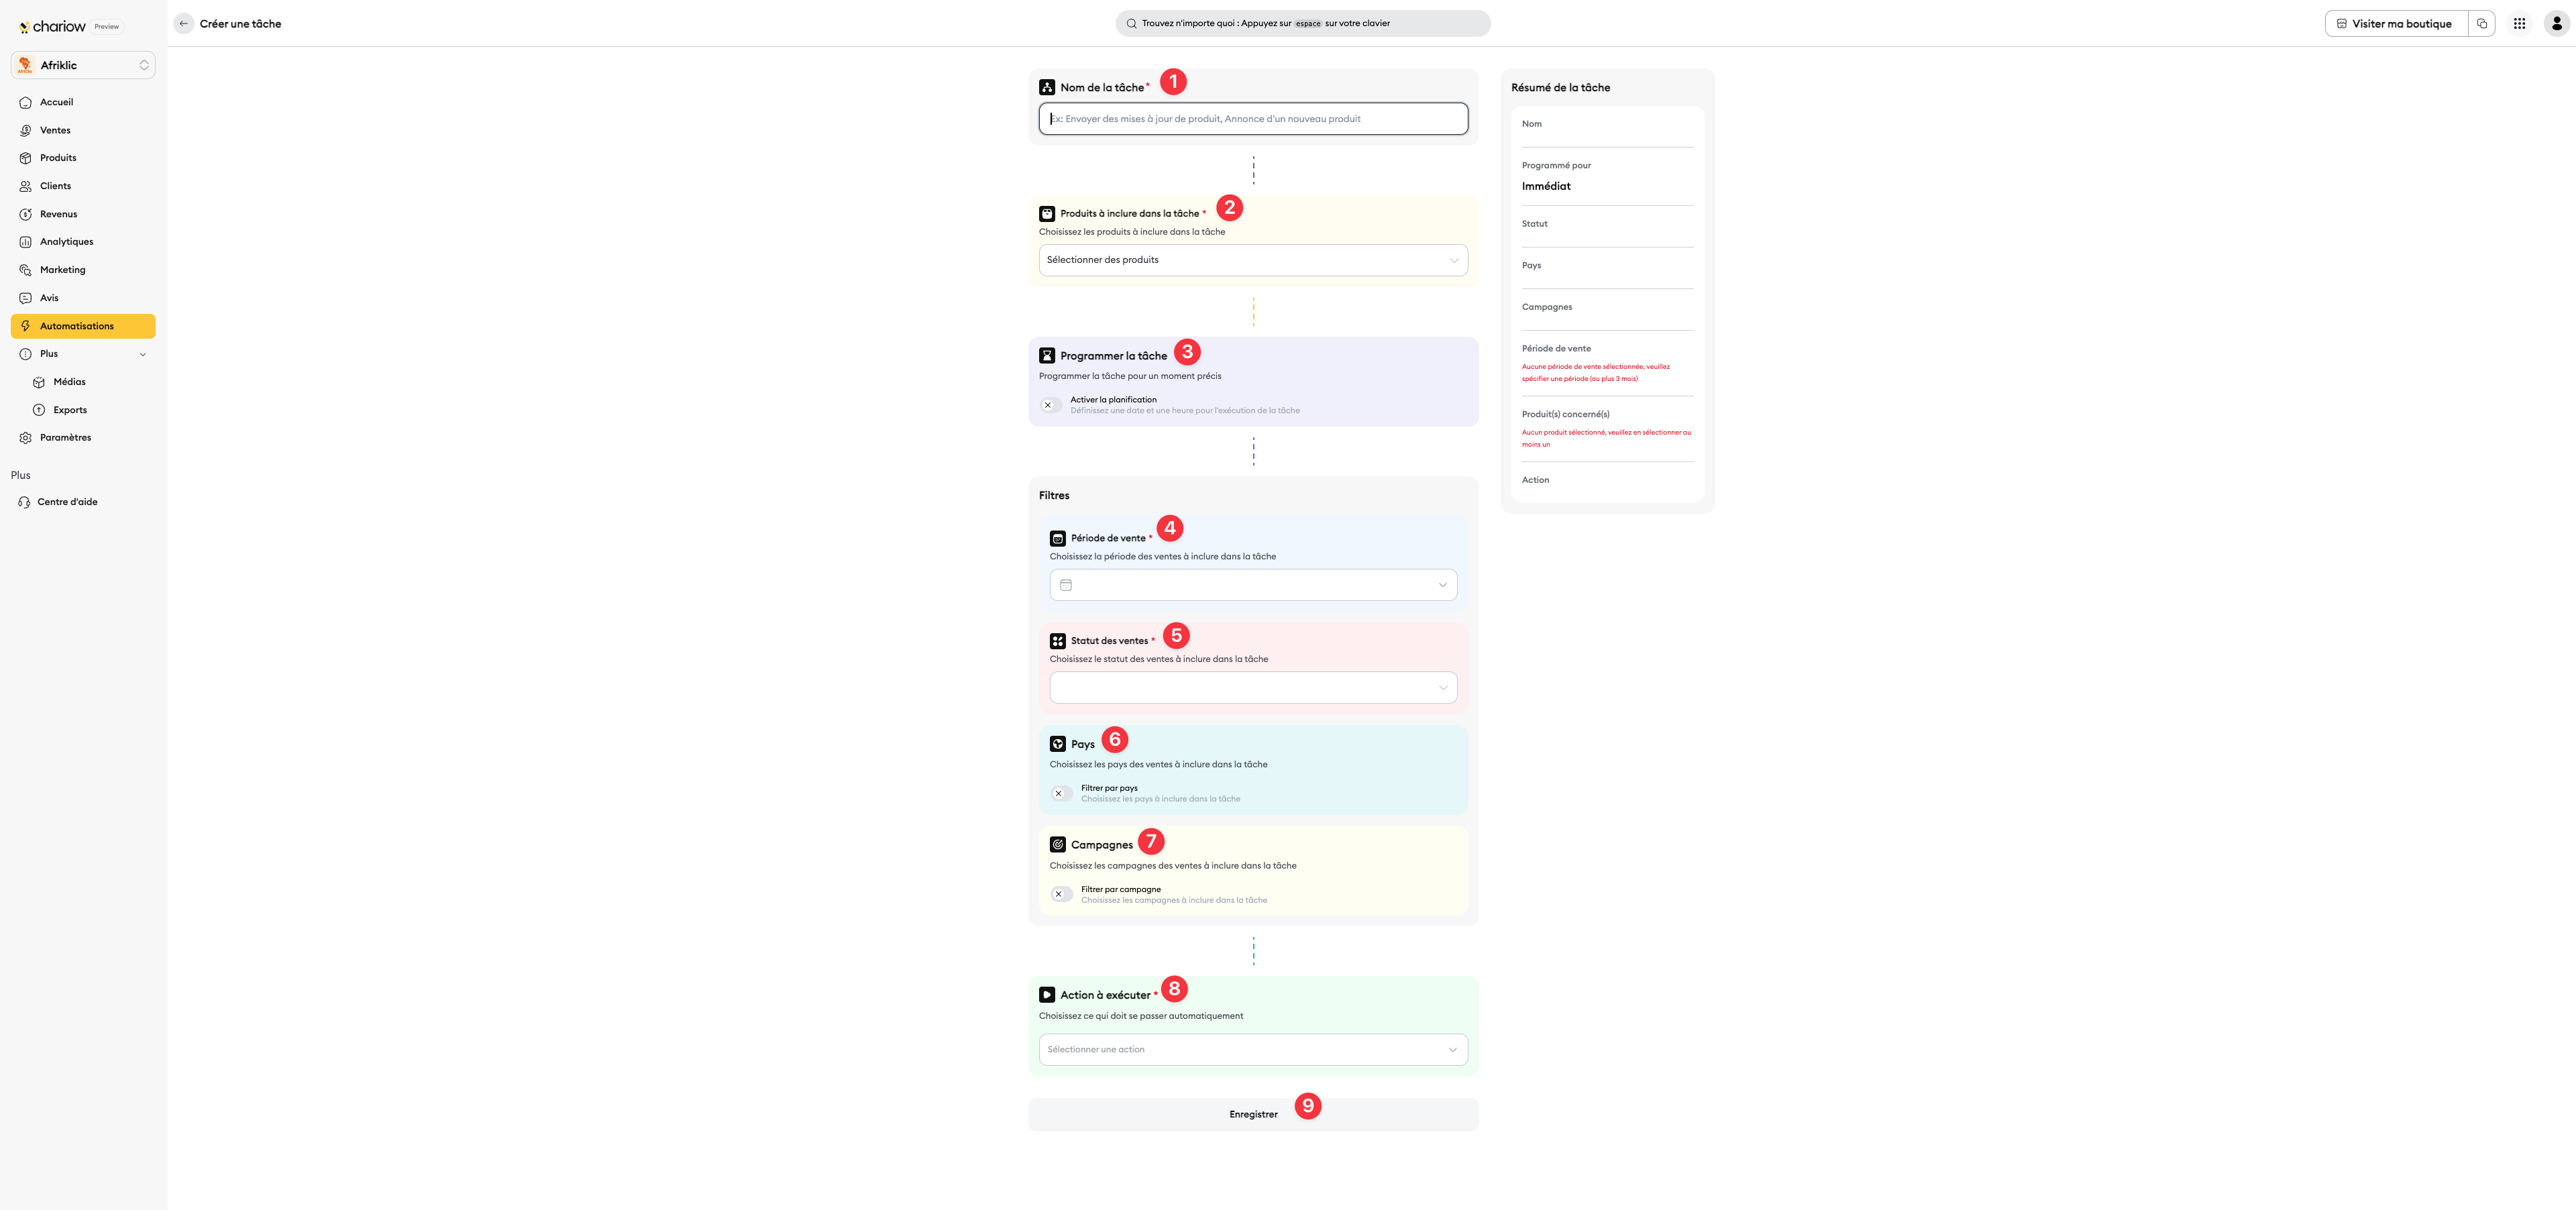Click the Résumé de la tâche heading
The width and height of the screenshot is (2576, 1210).
point(1560,88)
